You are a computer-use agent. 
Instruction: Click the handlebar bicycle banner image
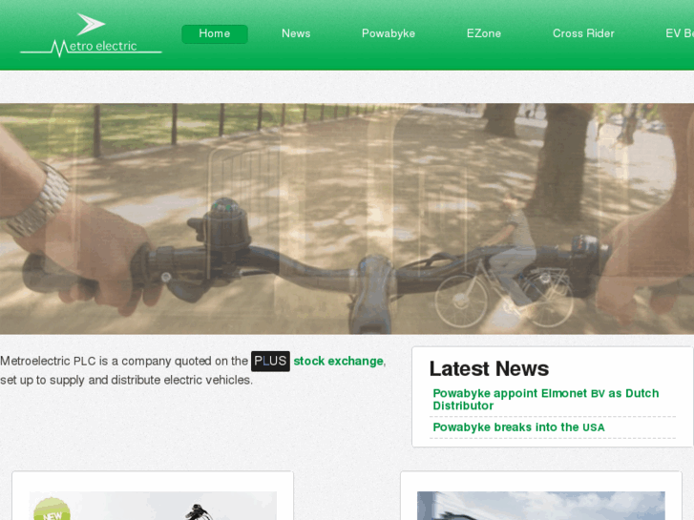tap(347, 218)
